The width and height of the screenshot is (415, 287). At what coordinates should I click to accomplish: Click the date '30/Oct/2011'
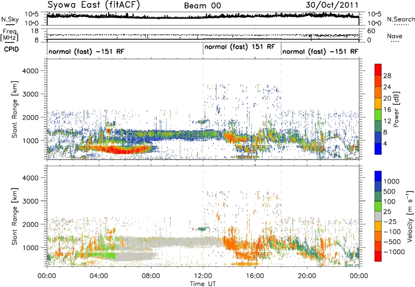(x=332, y=5)
